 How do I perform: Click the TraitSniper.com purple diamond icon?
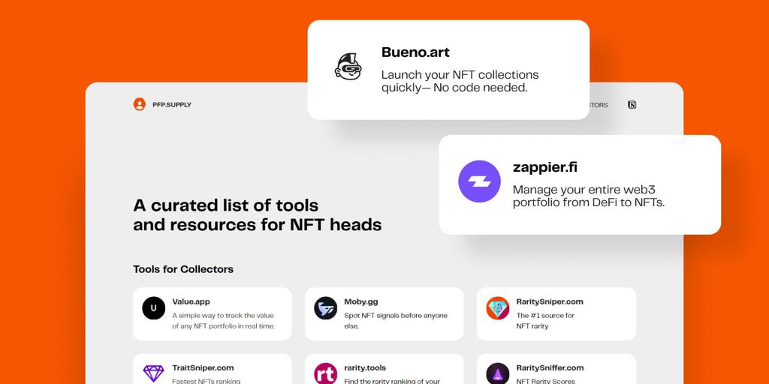(153, 373)
